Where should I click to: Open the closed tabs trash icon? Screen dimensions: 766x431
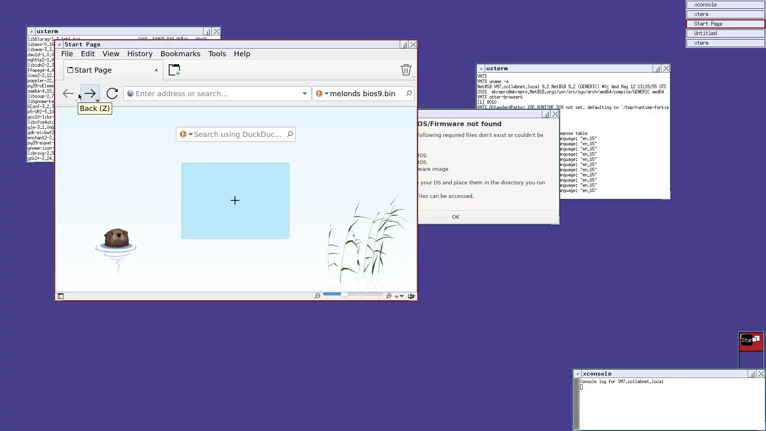pyautogui.click(x=406, y=70)
